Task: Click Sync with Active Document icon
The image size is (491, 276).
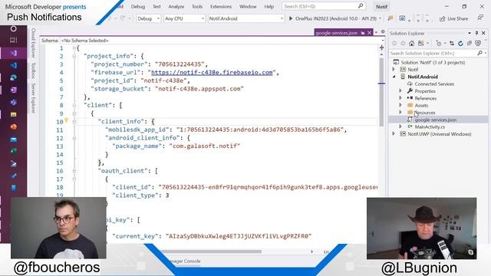Action: coord(452,44)
